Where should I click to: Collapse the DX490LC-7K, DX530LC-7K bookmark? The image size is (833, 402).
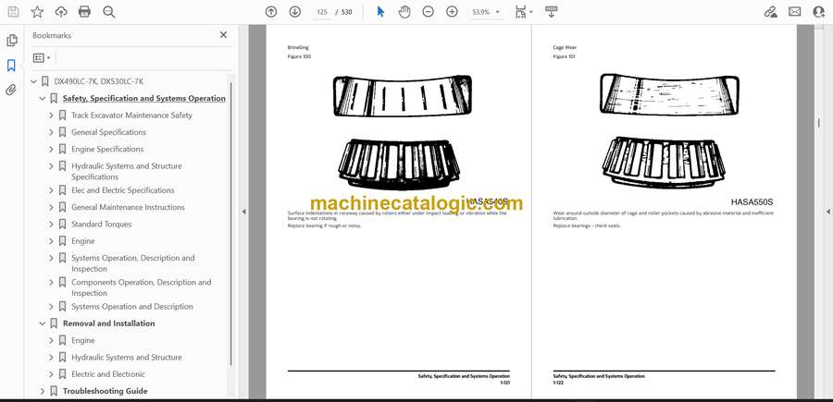(x=33, y=81)
